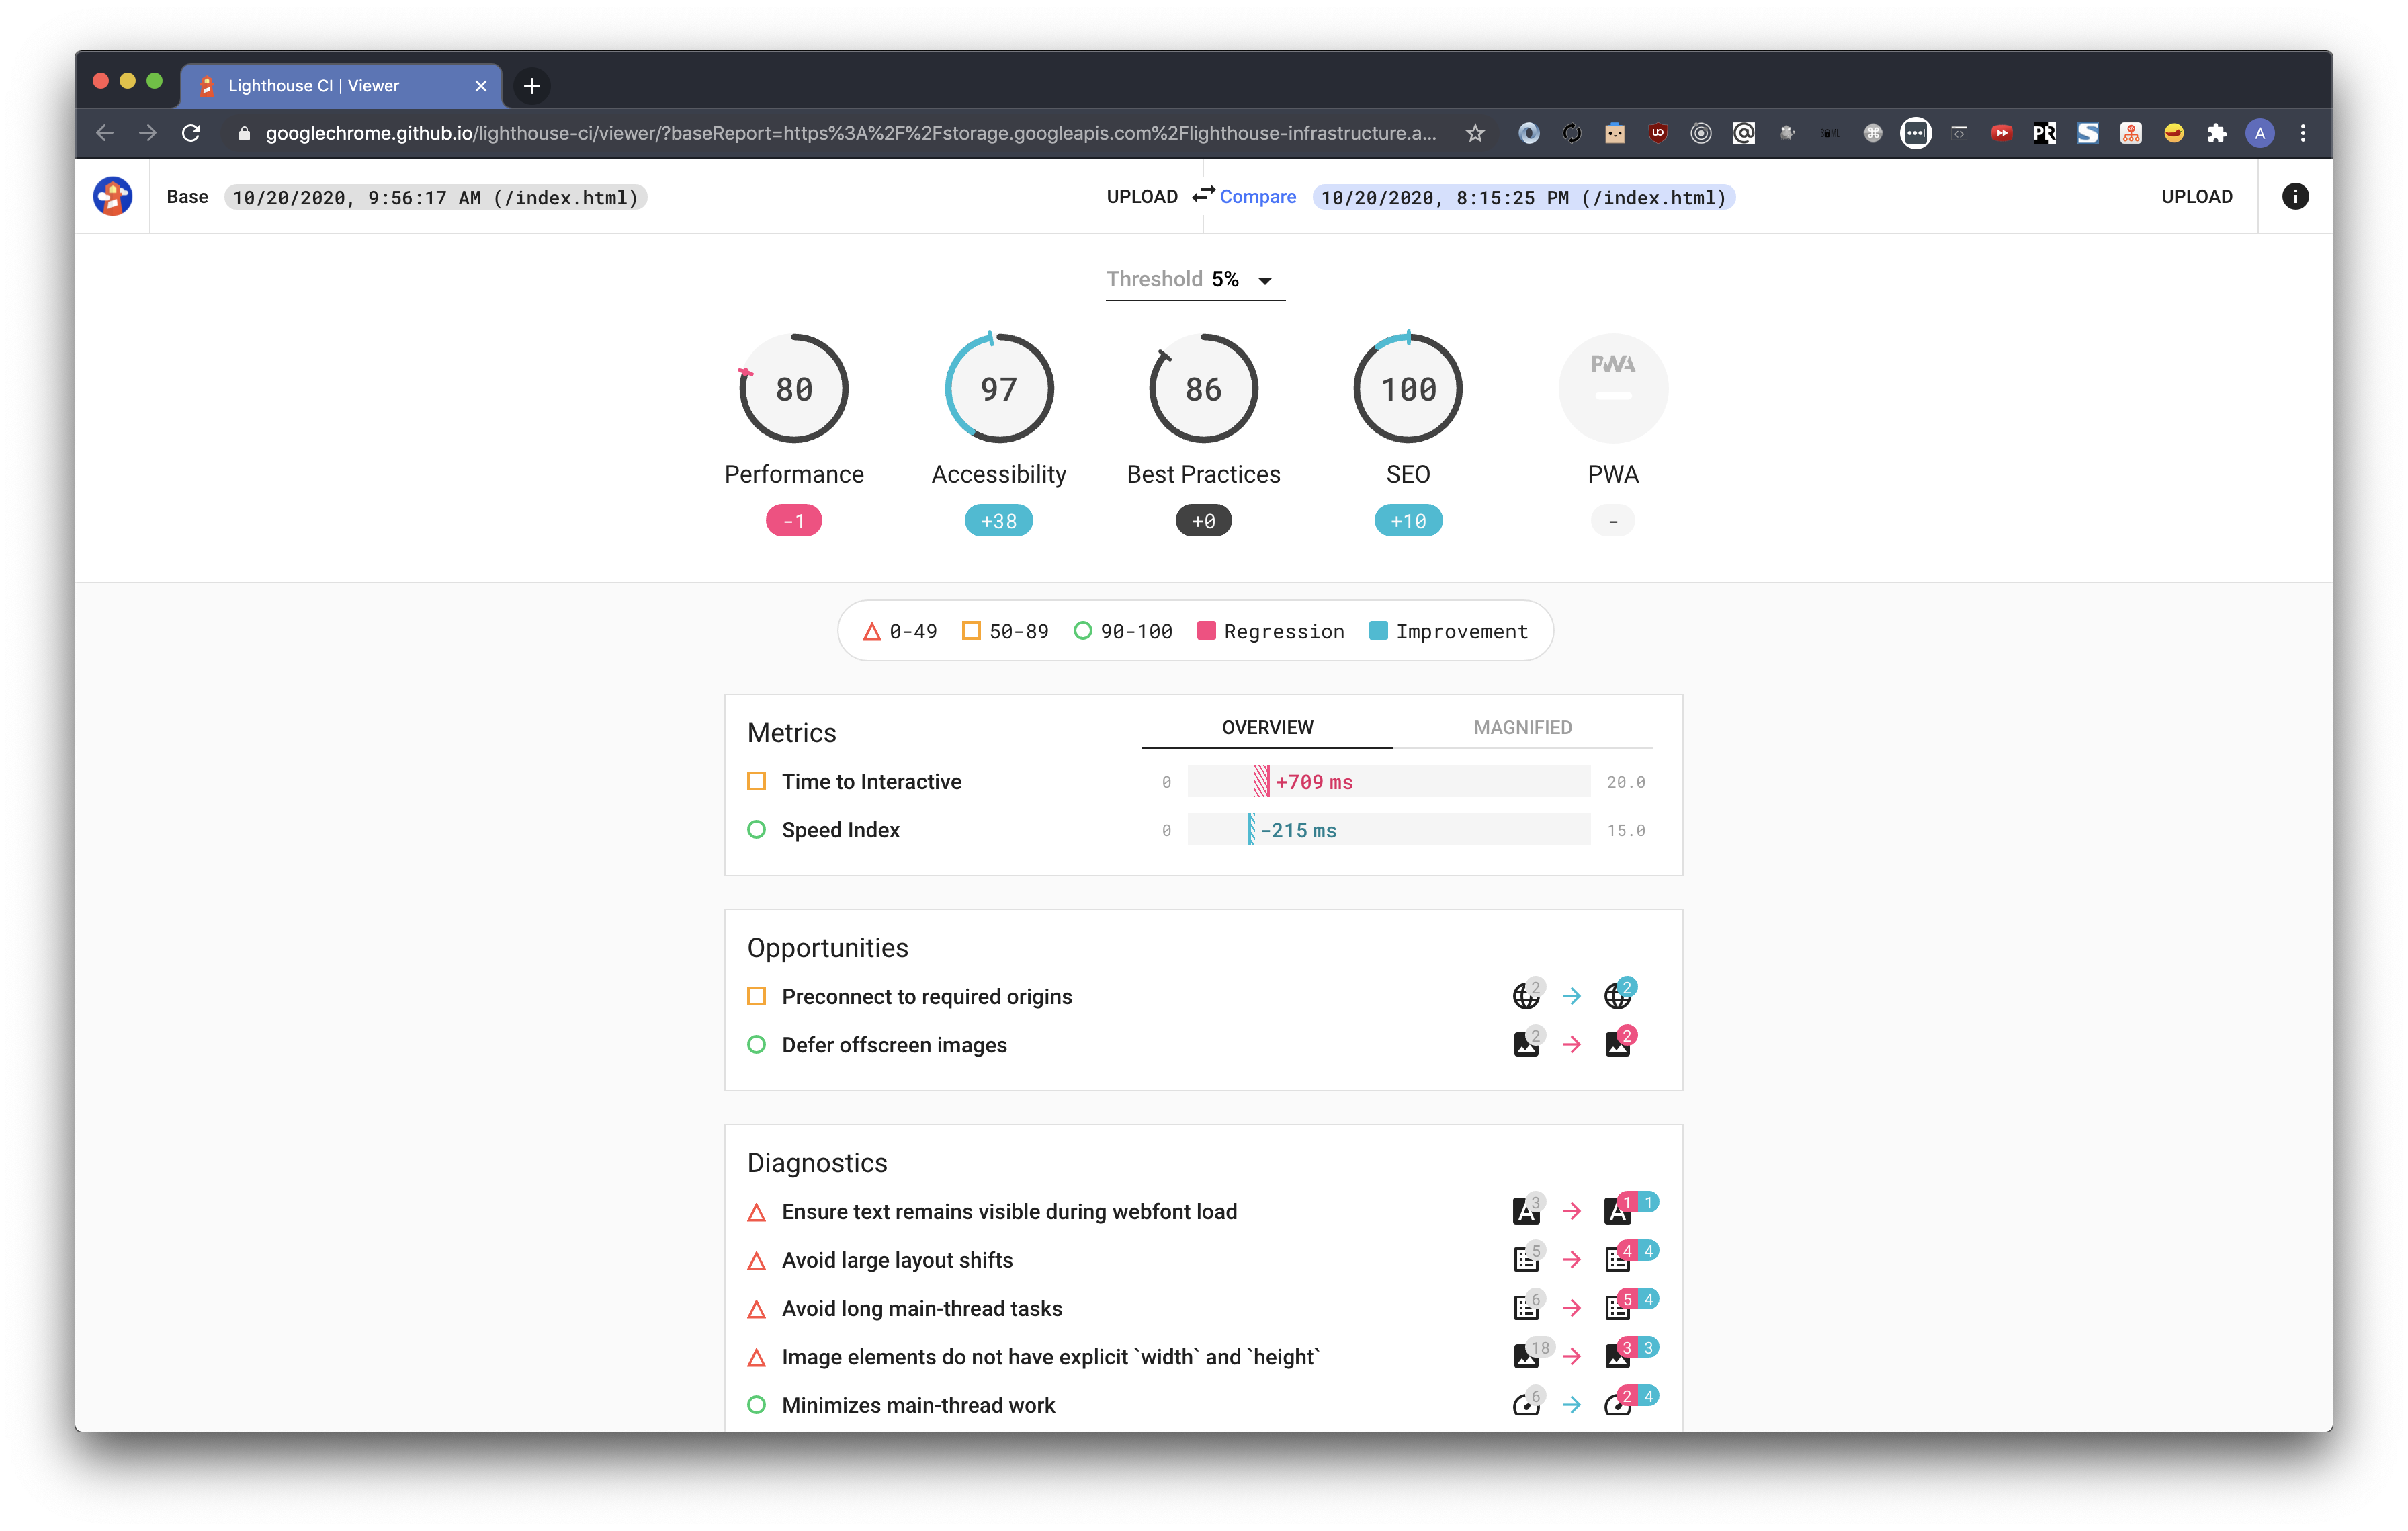Open the command-key symbol extension
Screen dimensions: 2408x1531
click(1872, 133)
